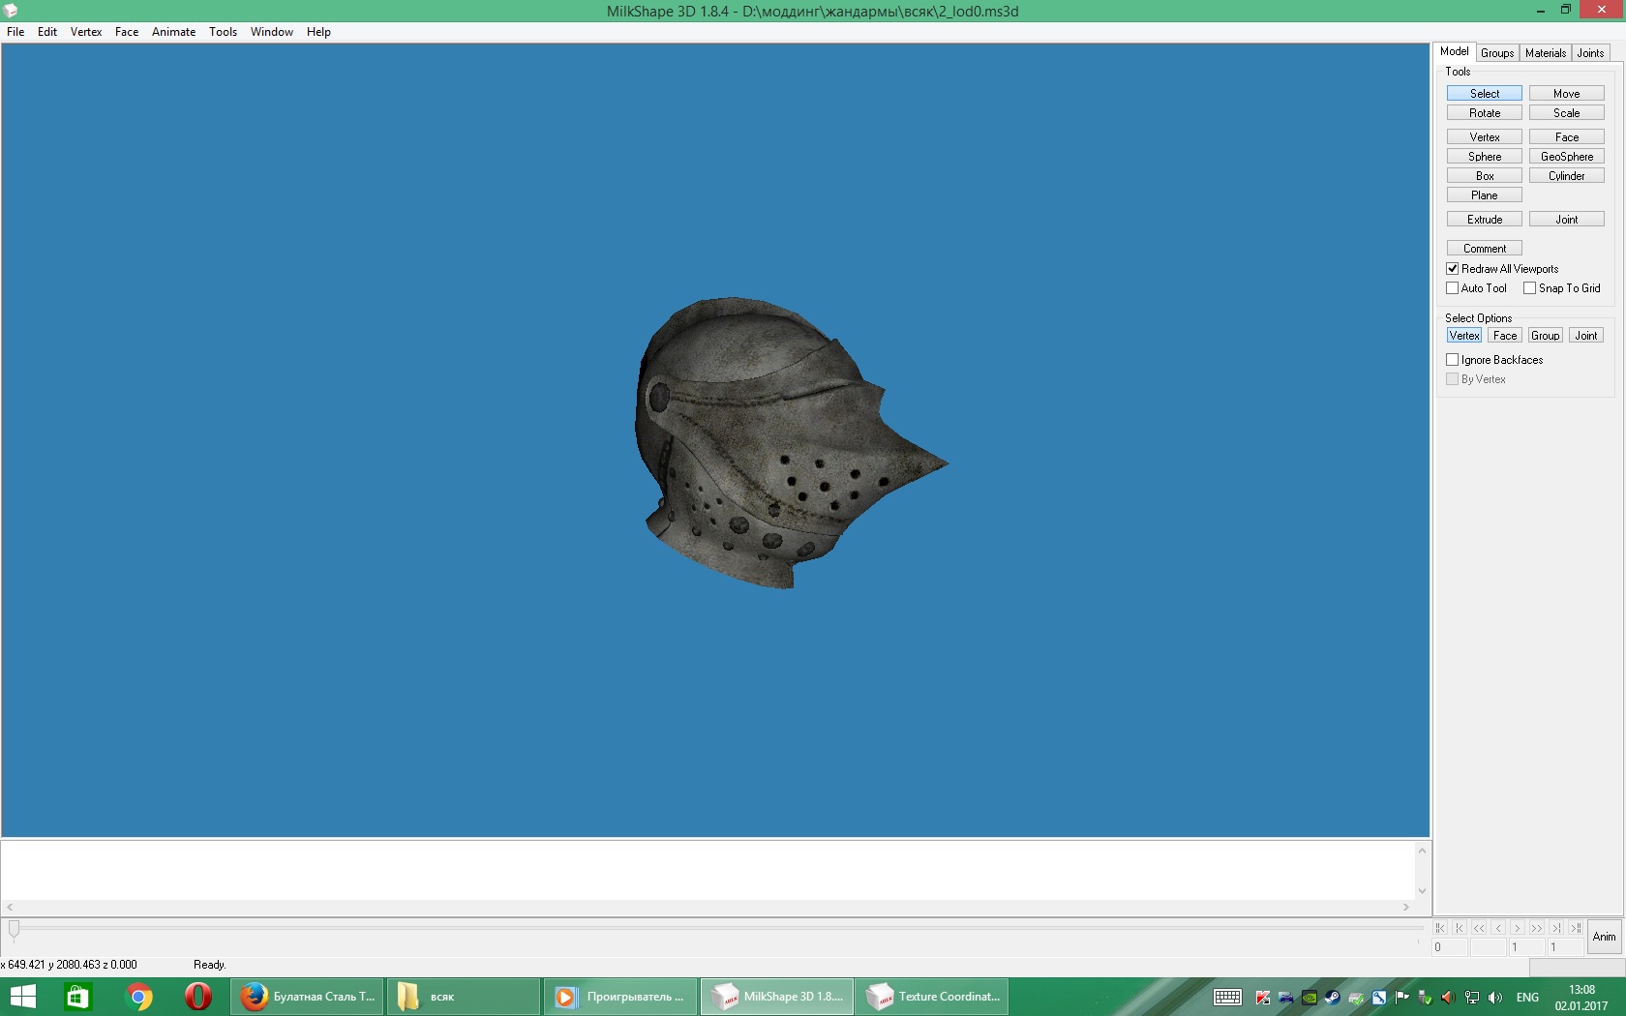
Task: Choose the GeoSphere primitive tool
Action: tap(1567, 157)
